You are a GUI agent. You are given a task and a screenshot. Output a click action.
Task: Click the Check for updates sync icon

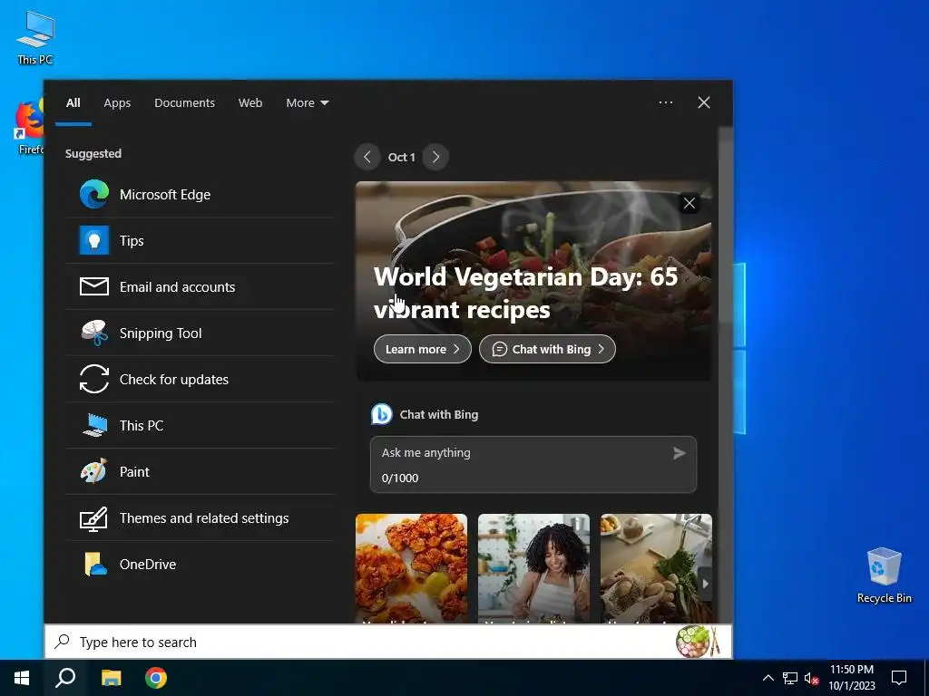coord(94,379)
